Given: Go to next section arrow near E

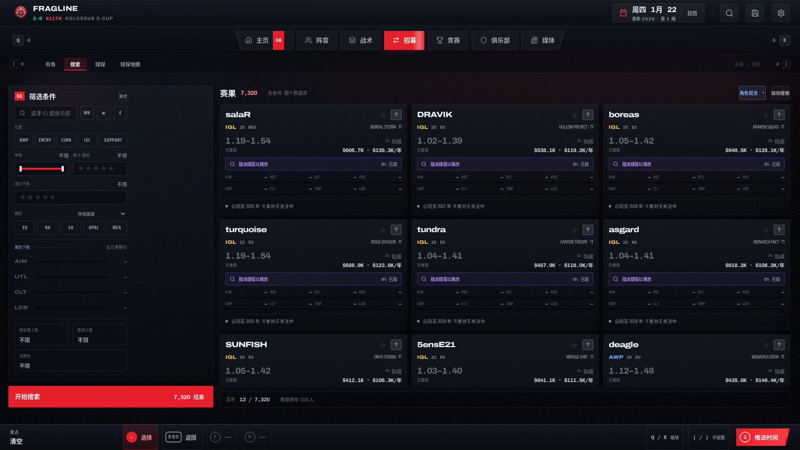Looking at the screenshot, I should pyautogui.click(x=774, y=40).
